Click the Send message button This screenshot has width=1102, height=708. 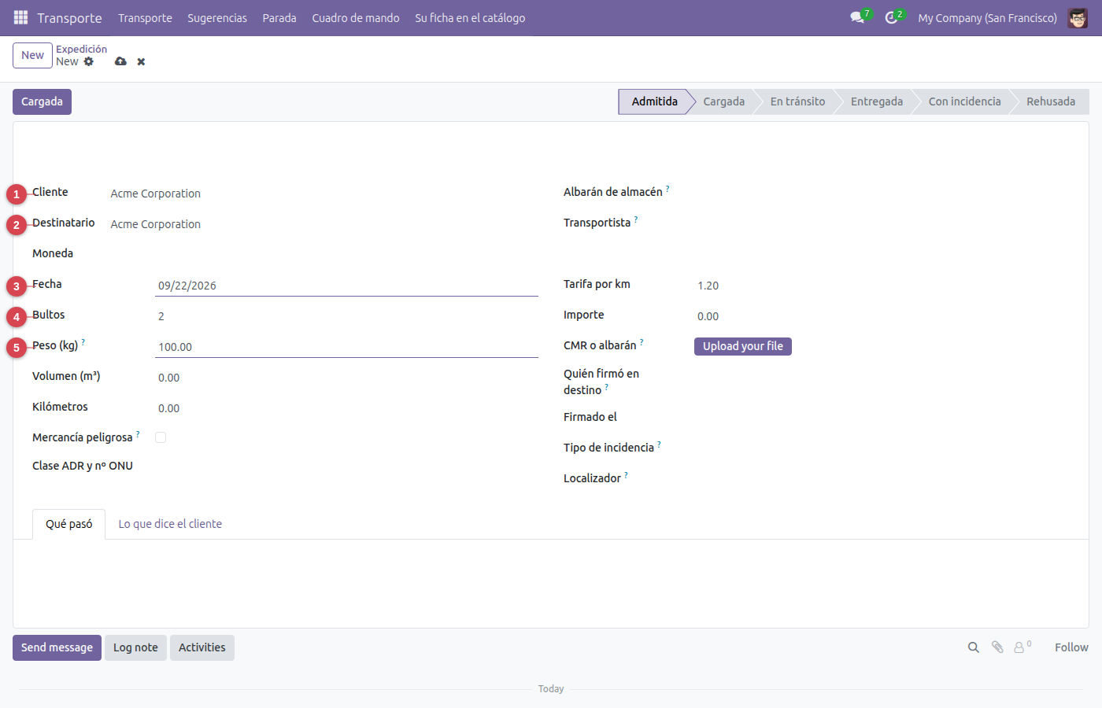click(x=57, y=647)
